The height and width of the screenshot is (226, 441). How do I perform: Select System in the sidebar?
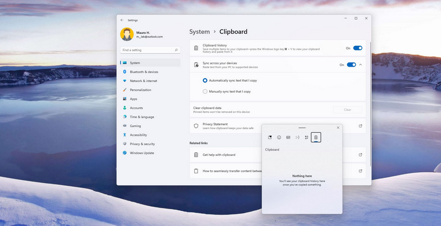click(150, 63)
